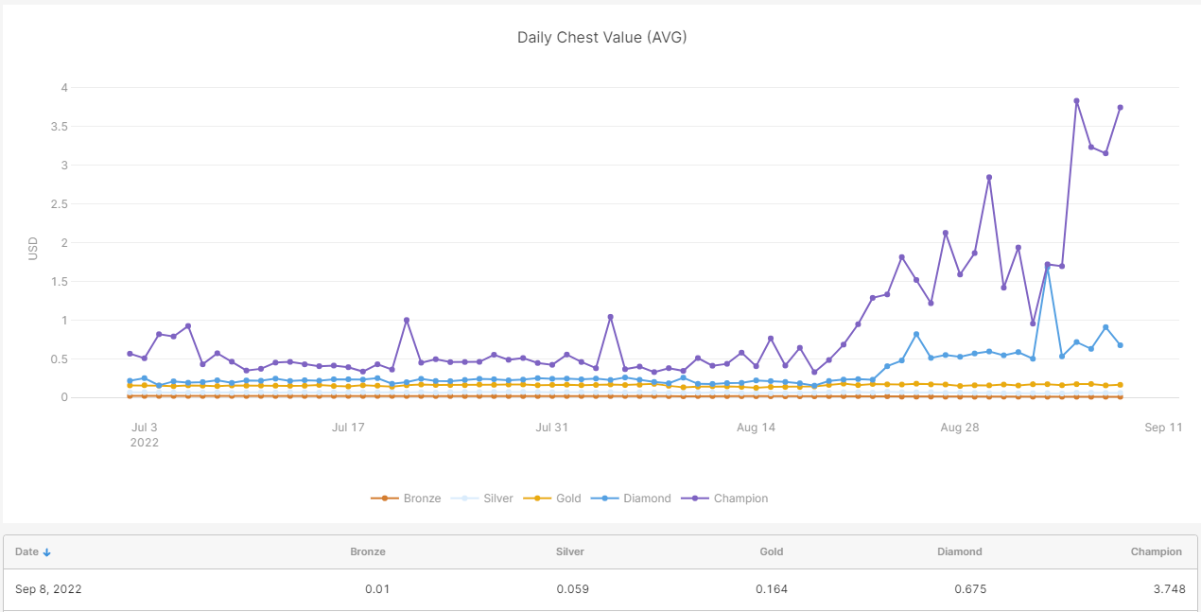Image resolution: width=1201 pixels, height=612 pixels.
Task: Click the last Diamond data point
Action: (x=1120, y=345)
